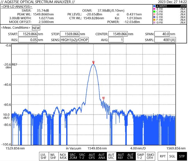Image resolution: width=188 pixels, height=161 pixels.
Task: Click the WL SHF indicator button
Action: click(53, 156)
